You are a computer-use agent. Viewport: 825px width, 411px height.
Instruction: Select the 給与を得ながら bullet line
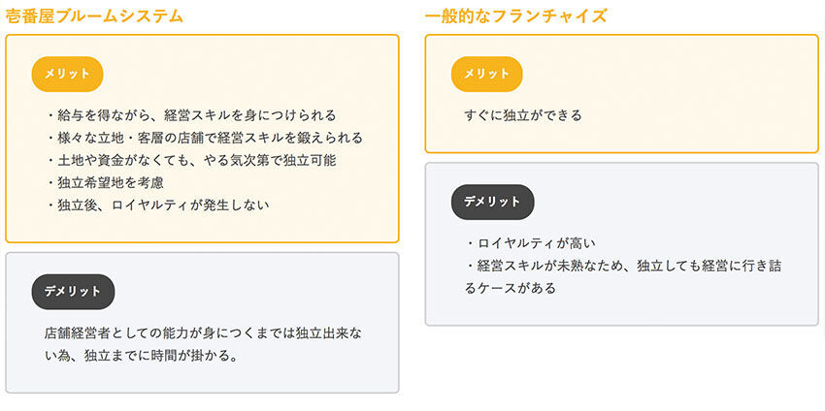point(190,115)
